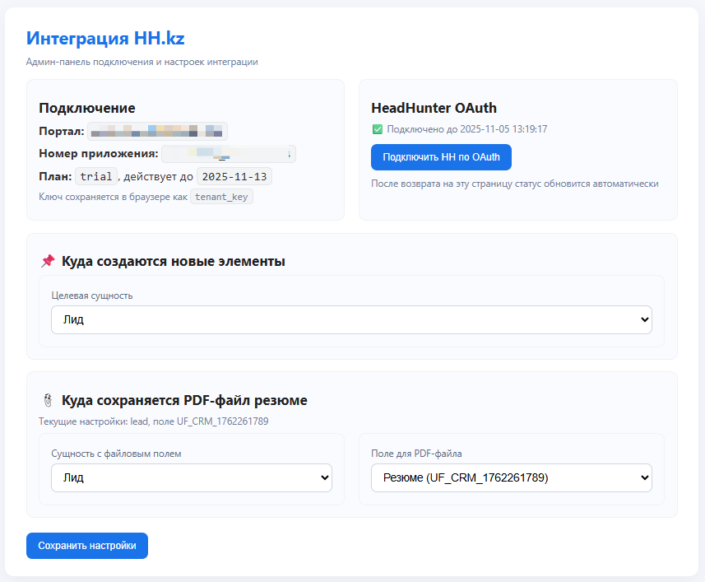
Task: Click the Подключить HH по OAuth button
Action: pos(441,157)
